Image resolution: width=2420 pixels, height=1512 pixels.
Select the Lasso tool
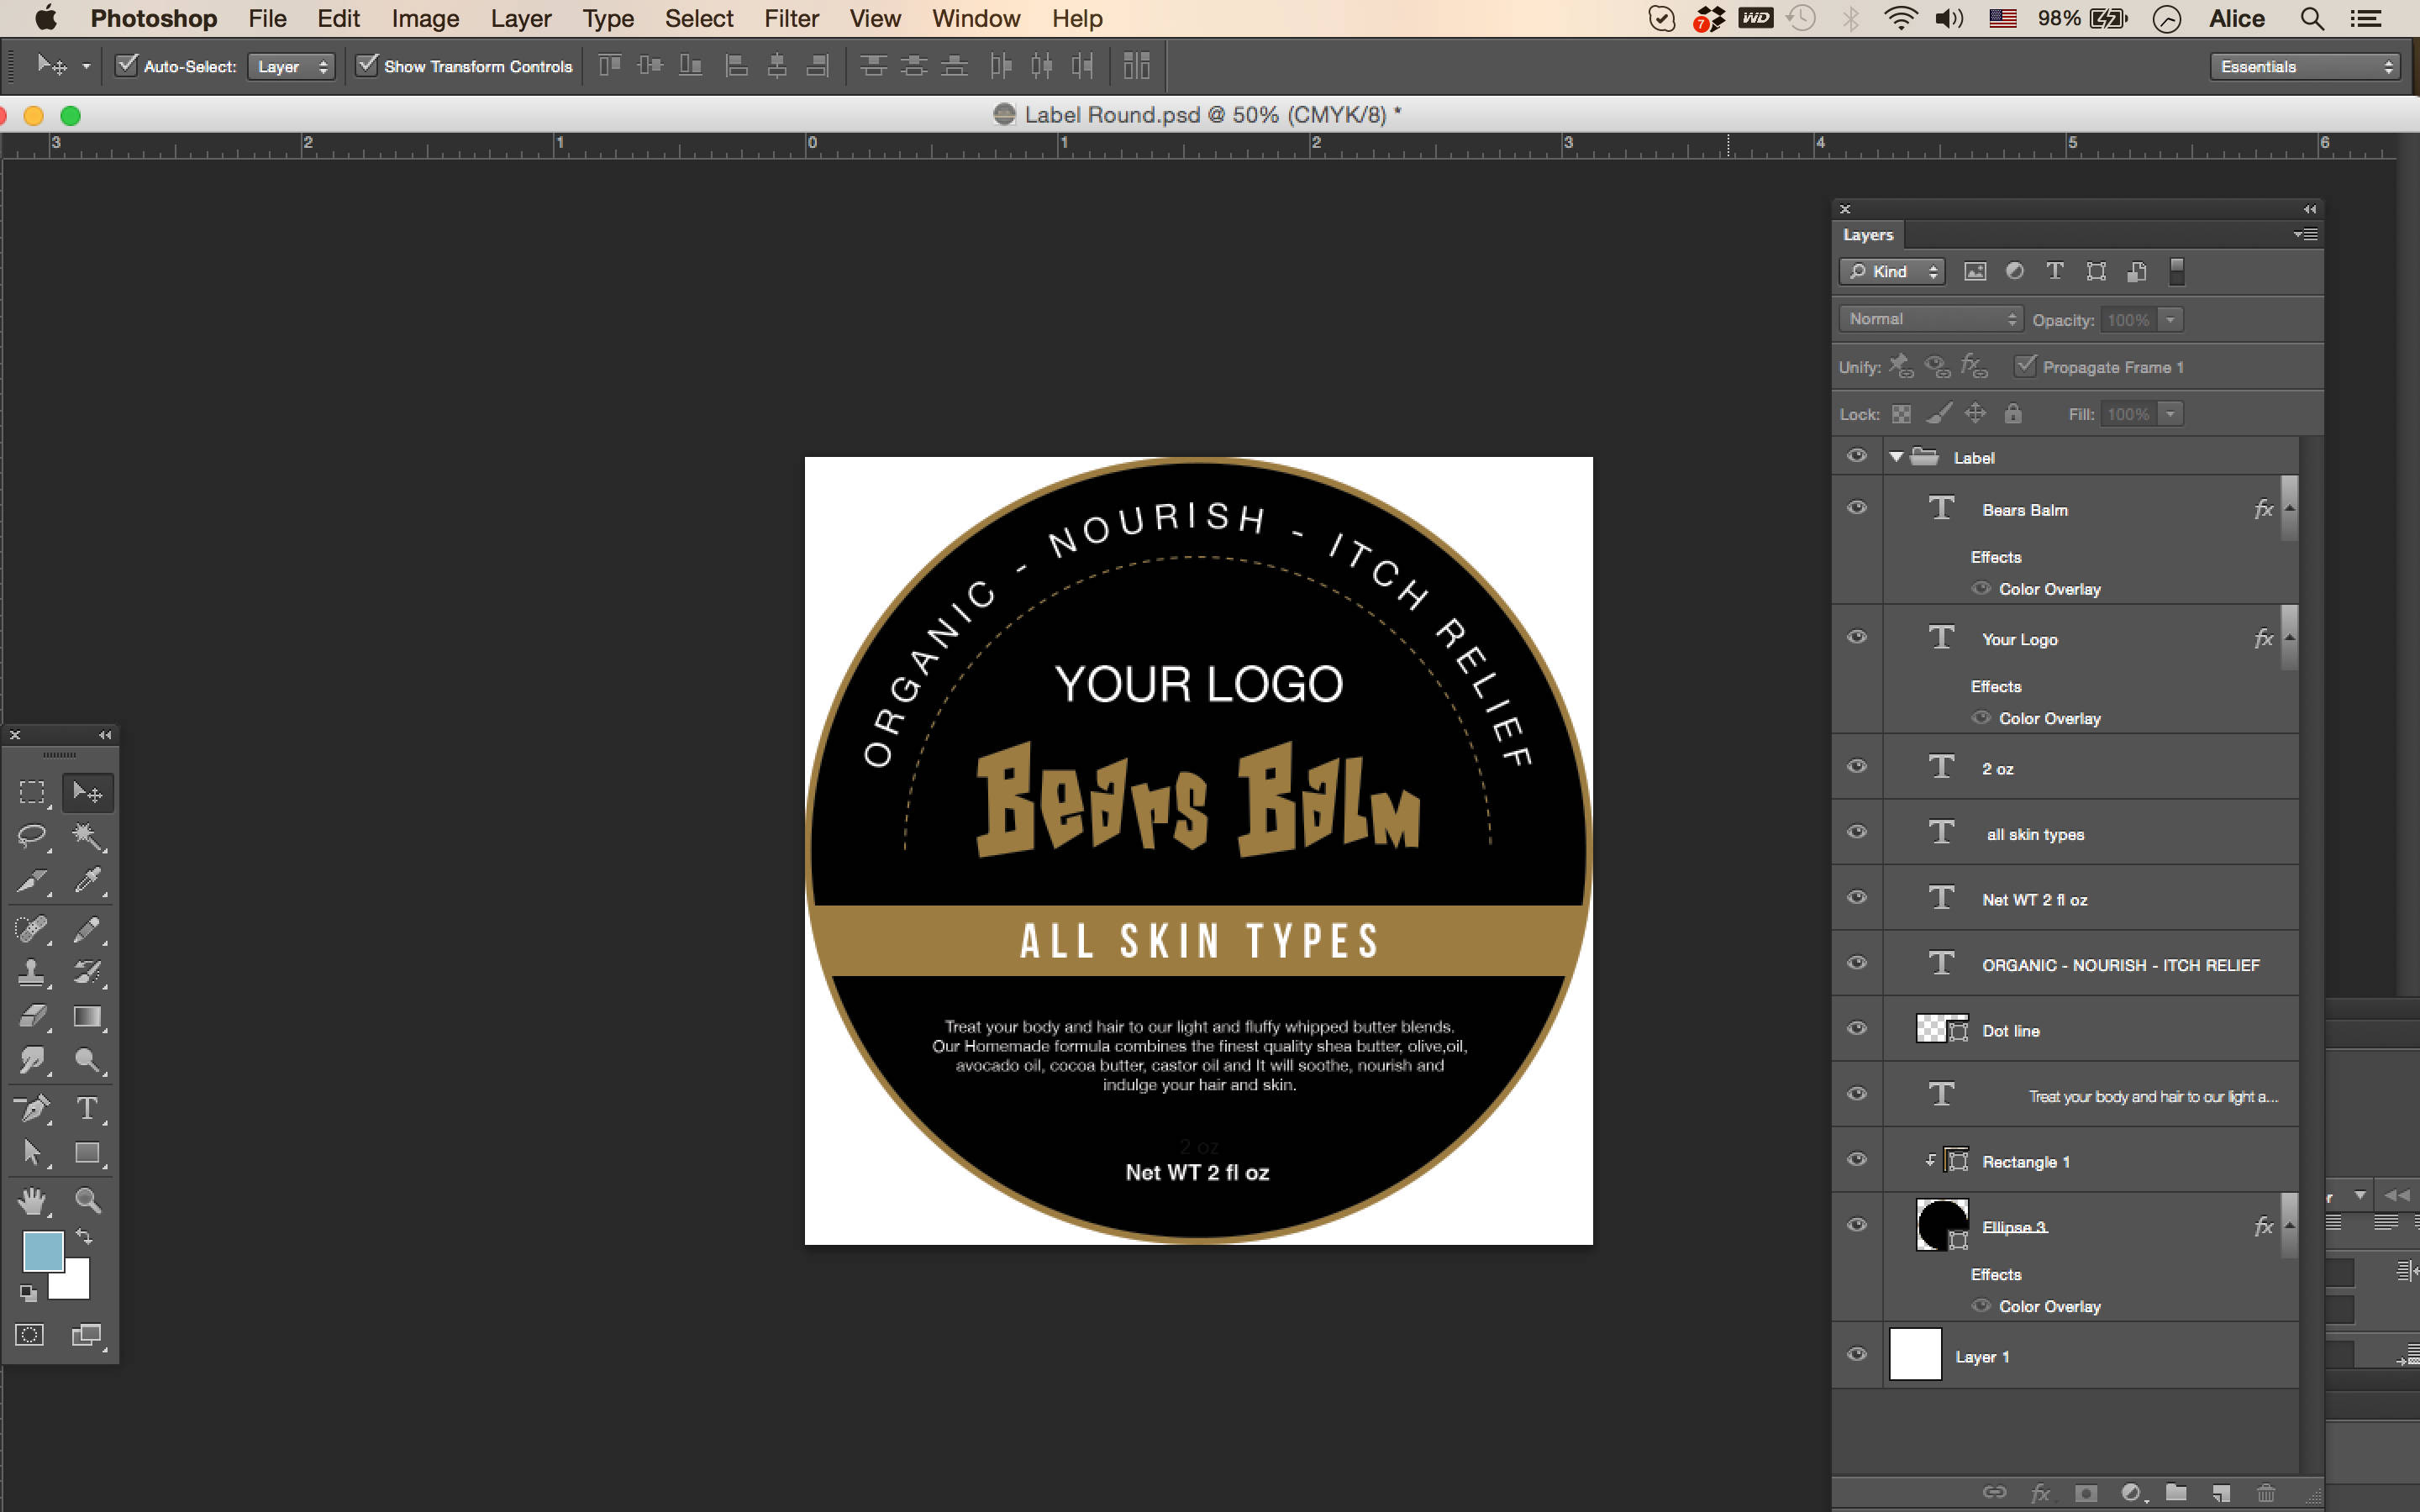click(x=33, y=836)
